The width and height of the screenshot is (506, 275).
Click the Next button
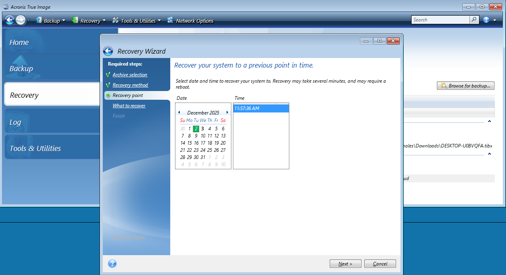click(345, 263)
